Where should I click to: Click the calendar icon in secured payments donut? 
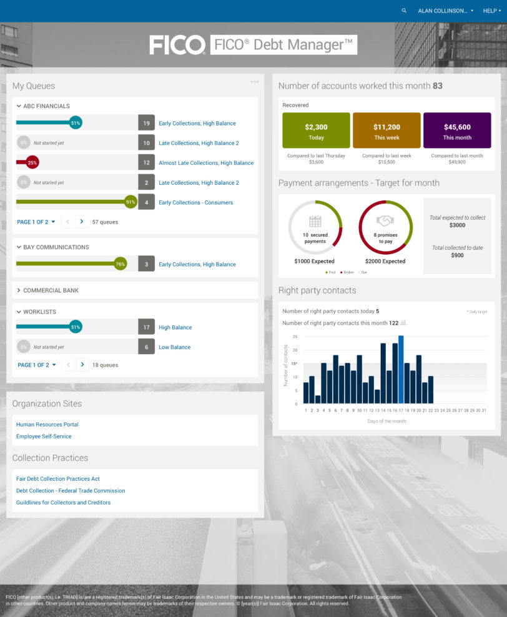pos(315,221)
